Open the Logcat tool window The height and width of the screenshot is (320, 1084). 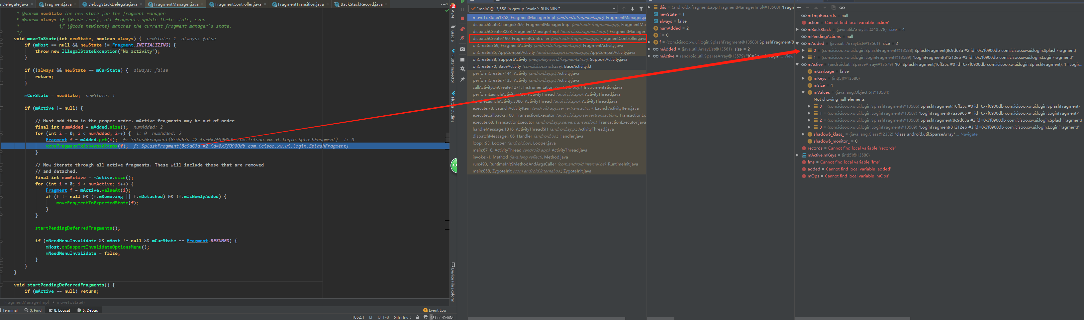[x=59, y=310]
